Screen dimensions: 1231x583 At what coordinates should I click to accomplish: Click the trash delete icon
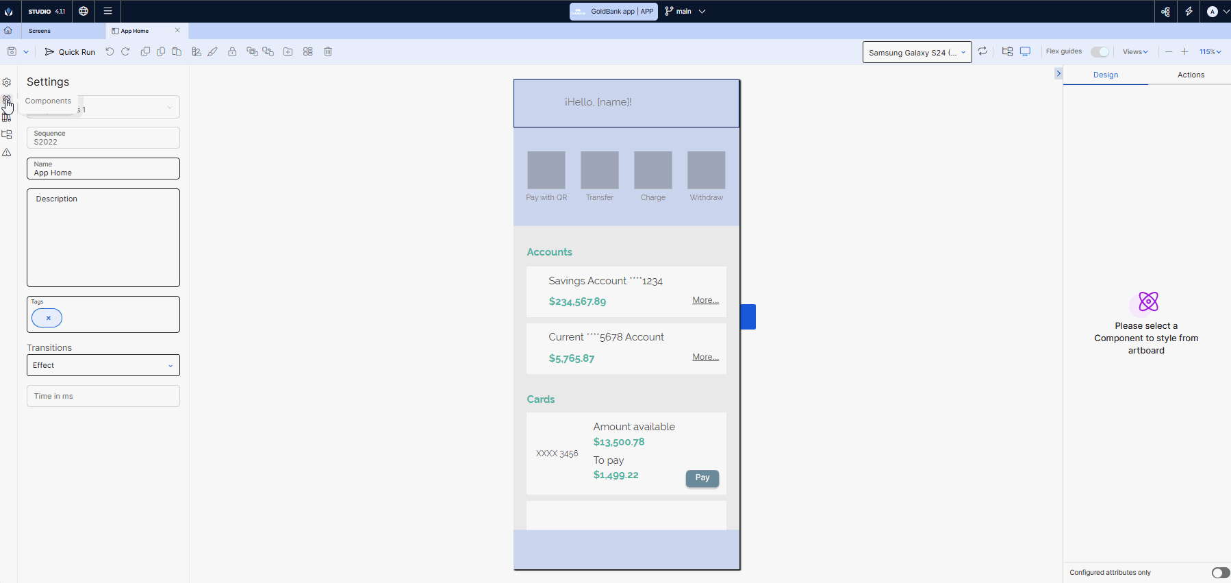pyautogui.click(x=328, y=52)
